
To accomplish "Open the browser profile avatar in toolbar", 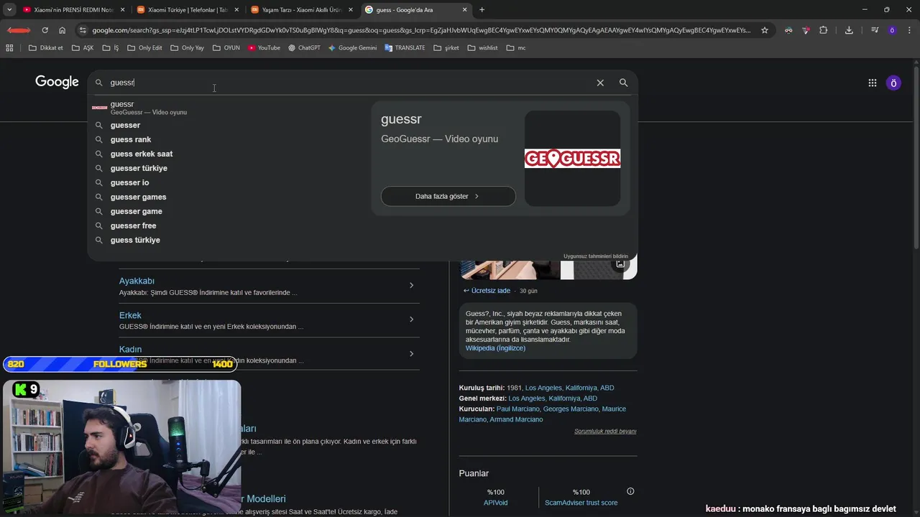I will pos(892,30).
